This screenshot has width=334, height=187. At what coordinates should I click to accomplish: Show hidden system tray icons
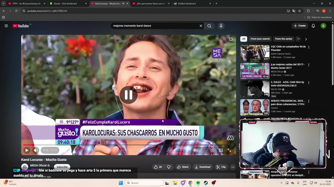click(x=281, y=183)
